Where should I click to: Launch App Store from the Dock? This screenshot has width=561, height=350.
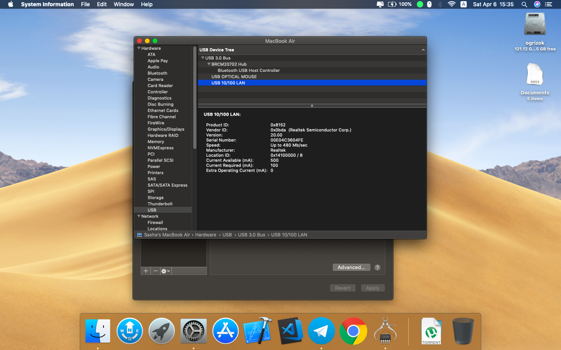[x=226, y=331]
